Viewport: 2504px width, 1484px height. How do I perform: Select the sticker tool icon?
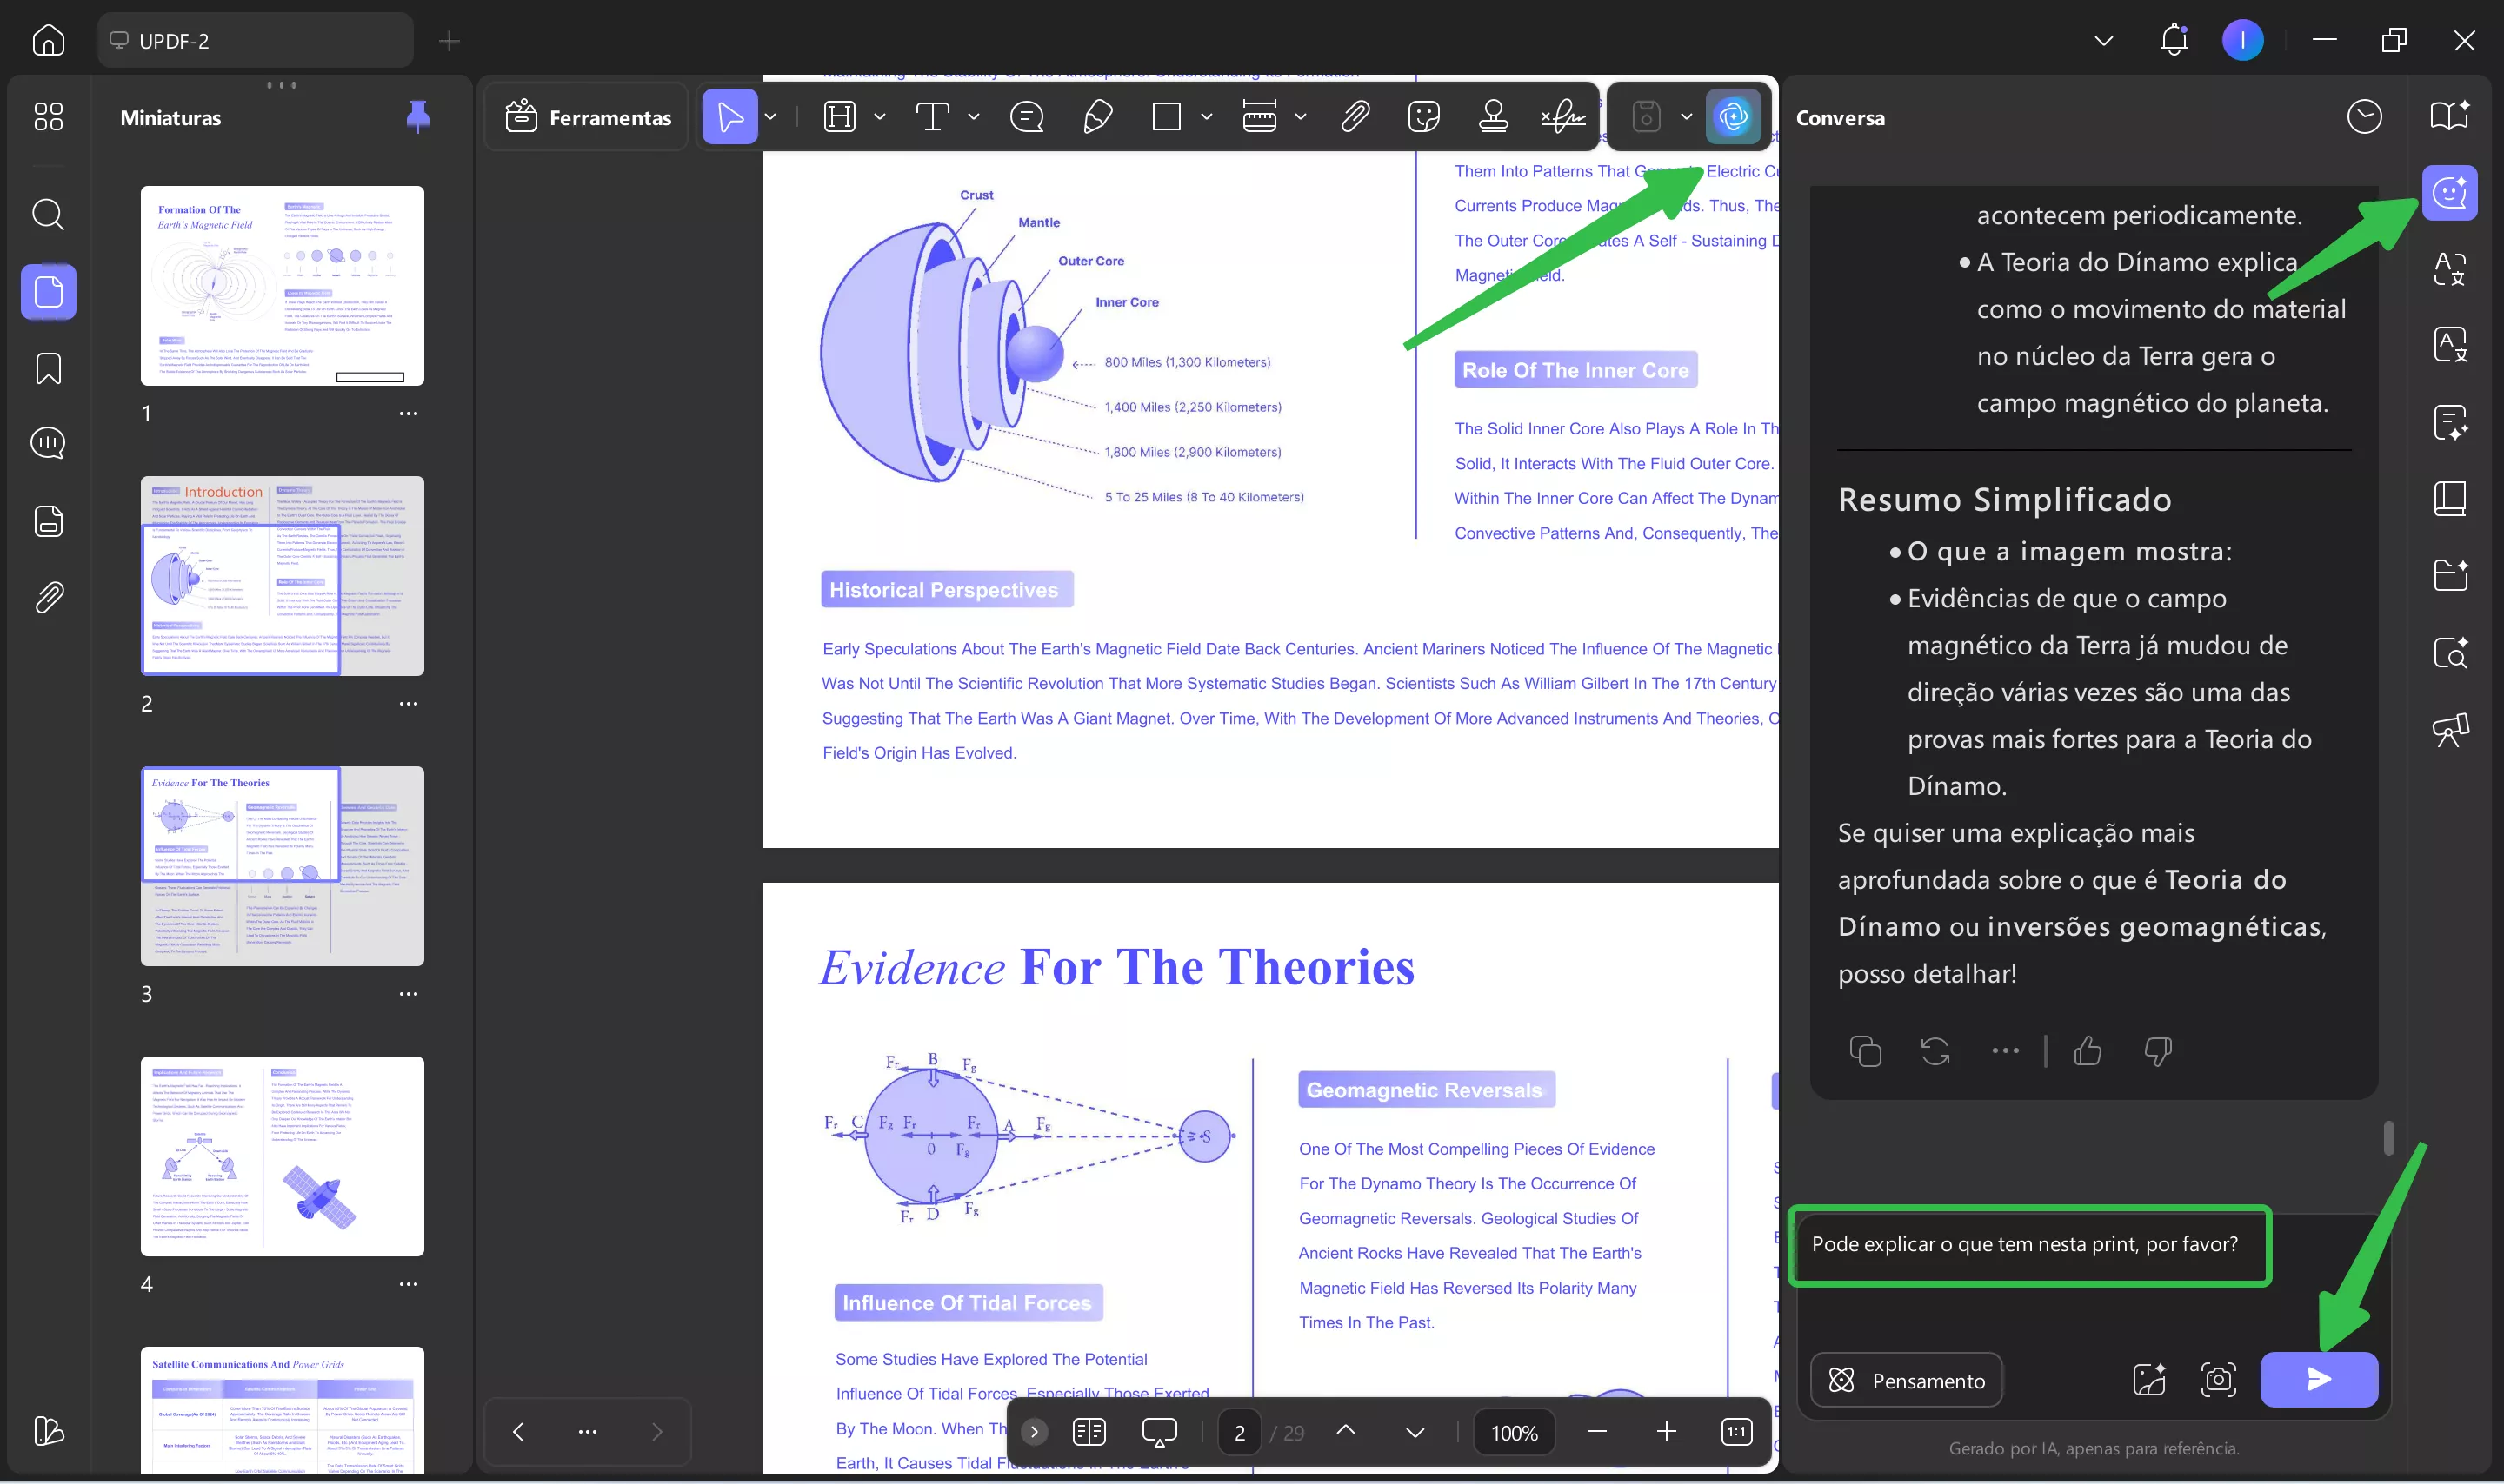[x=1422, y=117]
